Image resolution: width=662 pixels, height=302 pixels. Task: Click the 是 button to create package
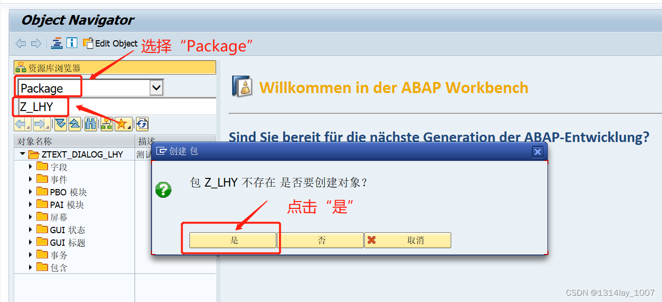click(x=233, y=240)
